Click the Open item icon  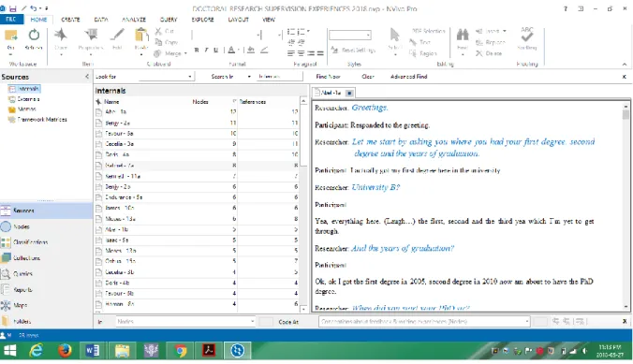61,36
